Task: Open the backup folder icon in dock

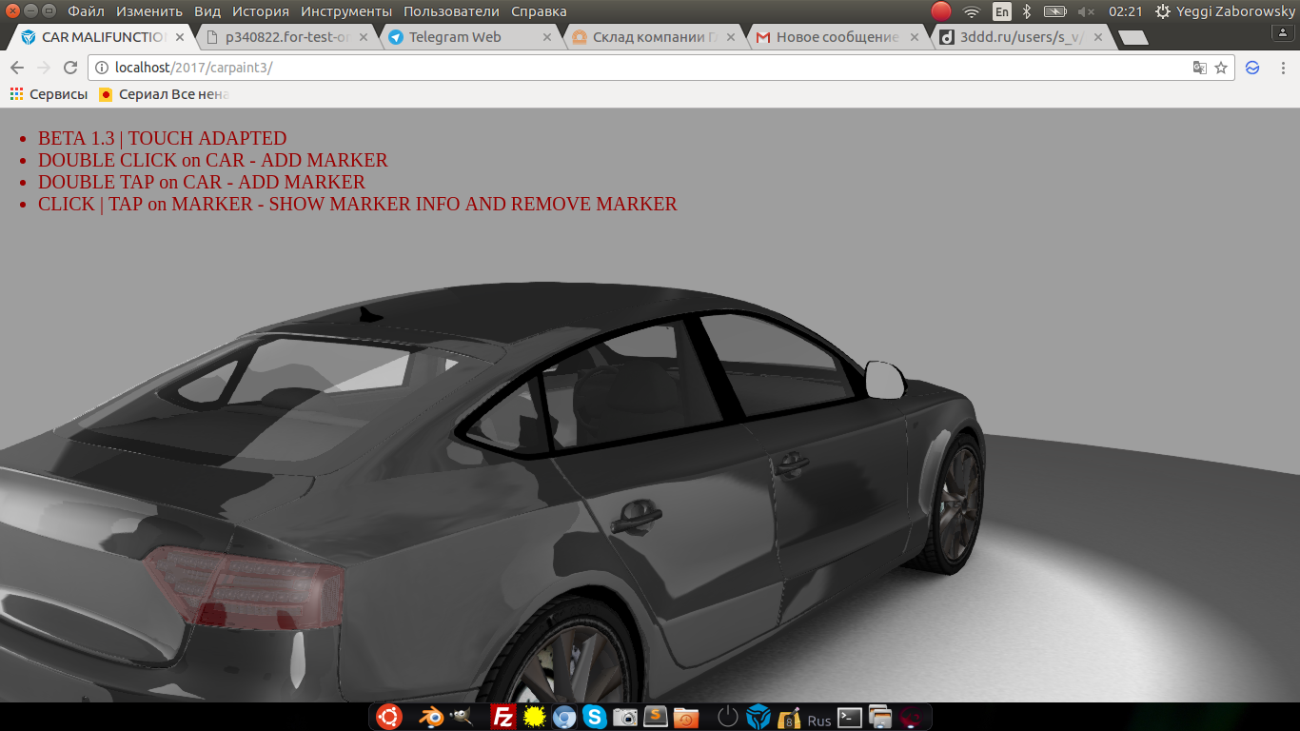Action: pyautogui.click(x=685, y=718)
